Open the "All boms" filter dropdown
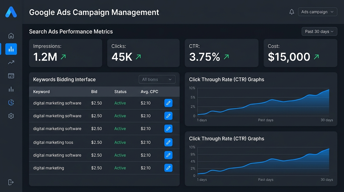The width and height of the screenshot is (344, 192). coord(157,79)
